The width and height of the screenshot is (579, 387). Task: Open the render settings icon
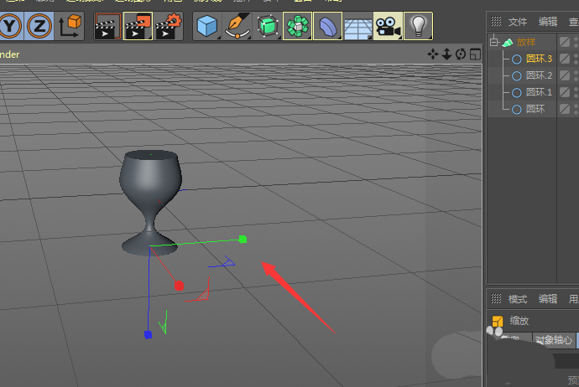click(x=169, y=27)
